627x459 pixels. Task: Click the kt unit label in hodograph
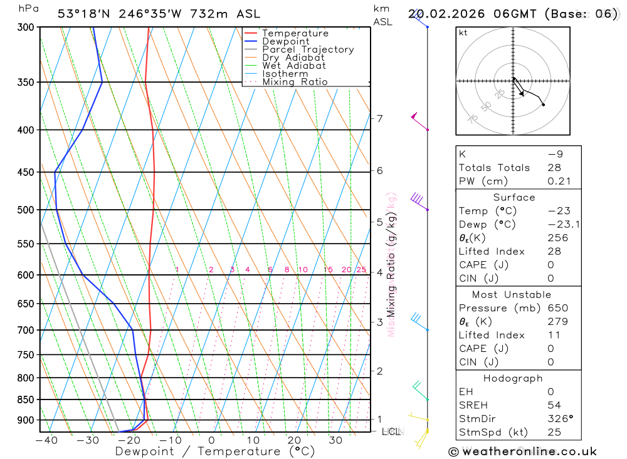463,33
